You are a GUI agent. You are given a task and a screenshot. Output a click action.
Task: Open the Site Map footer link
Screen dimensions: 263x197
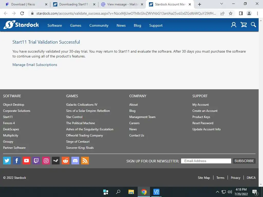(x=204, y=178)
